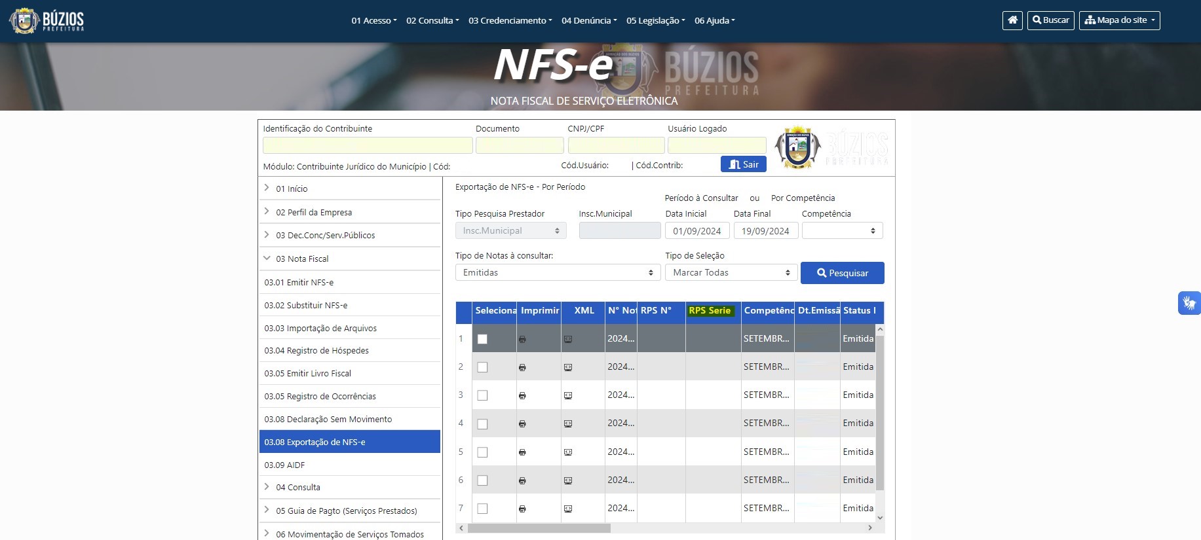Click the Data Inicial date field
Screen dimensions: 1201x540
coord(697,230)
